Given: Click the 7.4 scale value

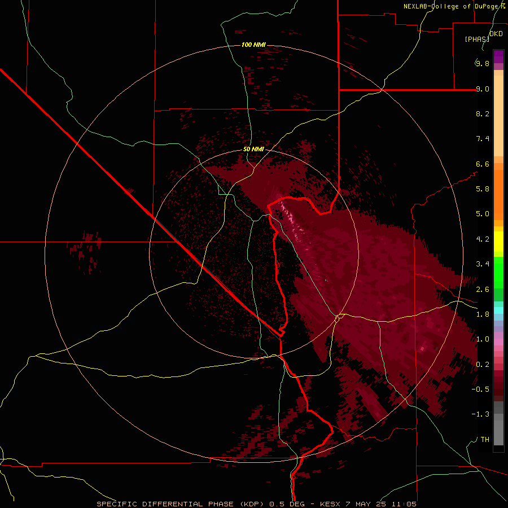Looking at the screenshot, I should [x=482, y=139].
